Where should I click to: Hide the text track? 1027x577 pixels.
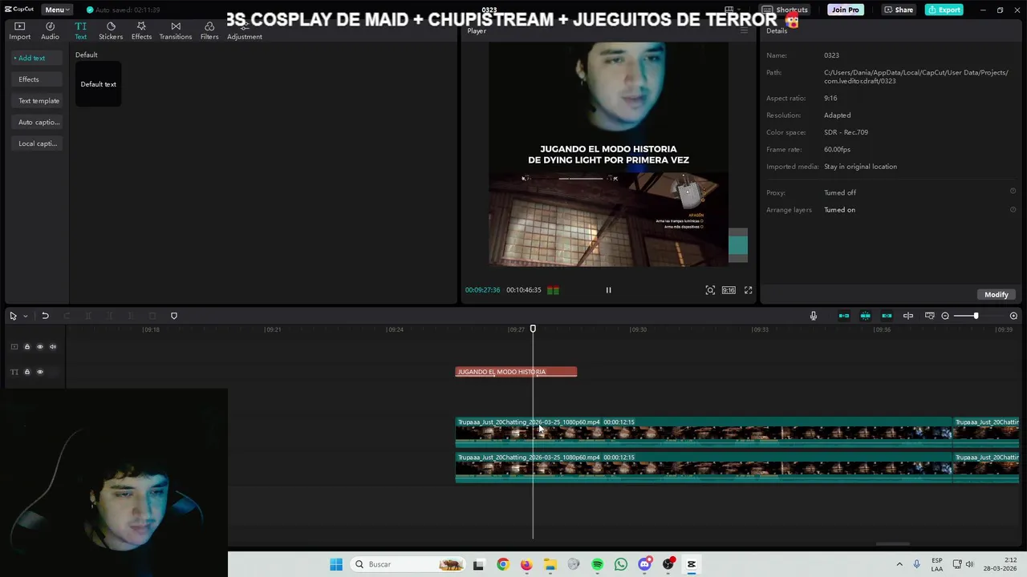coord(39,372)
